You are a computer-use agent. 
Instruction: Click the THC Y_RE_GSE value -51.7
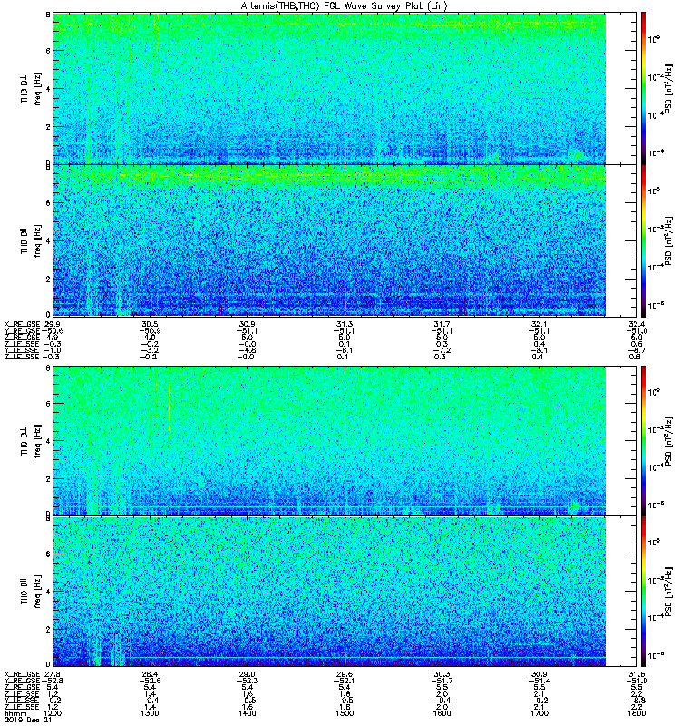pos(442,681)
